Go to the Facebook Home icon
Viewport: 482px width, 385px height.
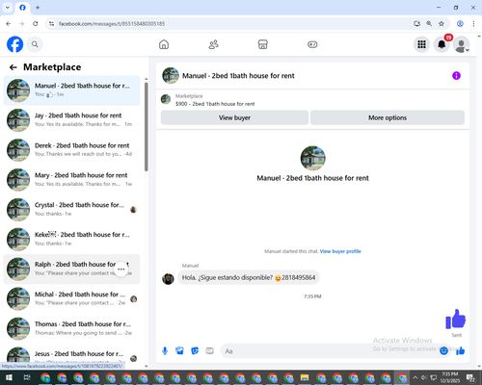[164, 44]
